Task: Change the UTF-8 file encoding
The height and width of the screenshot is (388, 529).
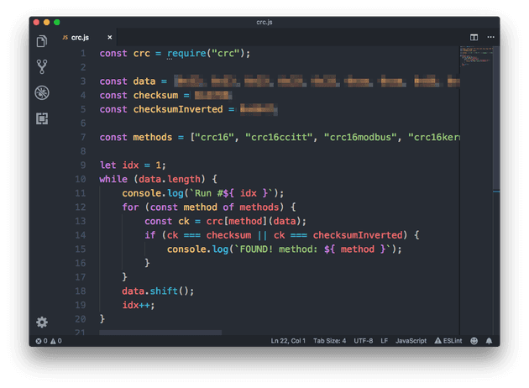Action: pyautogui.click(x=364, y=341)
